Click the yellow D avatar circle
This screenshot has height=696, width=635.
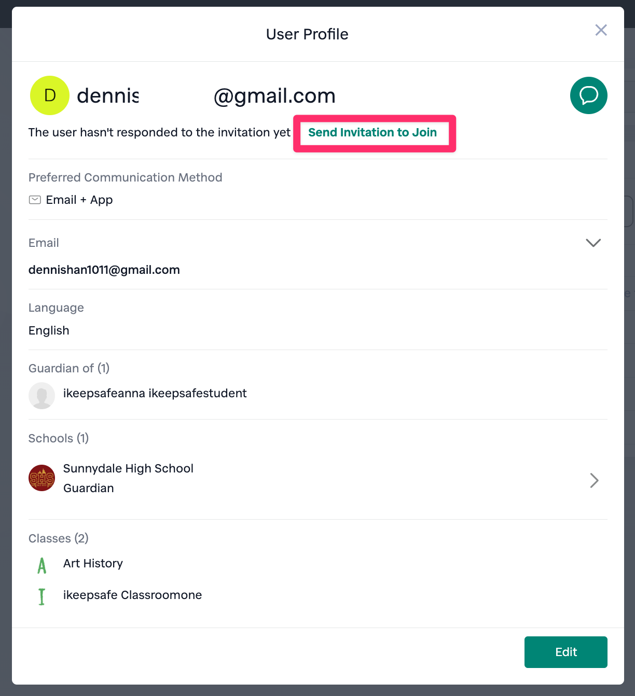click(x=50, y=95)
